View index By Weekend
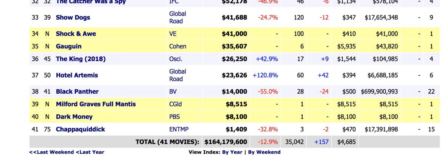Image resolution: width=445 pixels, height=158 pixels. tap(264, 152)
